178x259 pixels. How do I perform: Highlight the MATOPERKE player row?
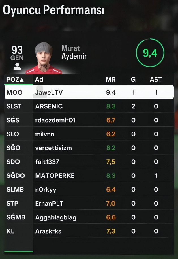point(89,175)
